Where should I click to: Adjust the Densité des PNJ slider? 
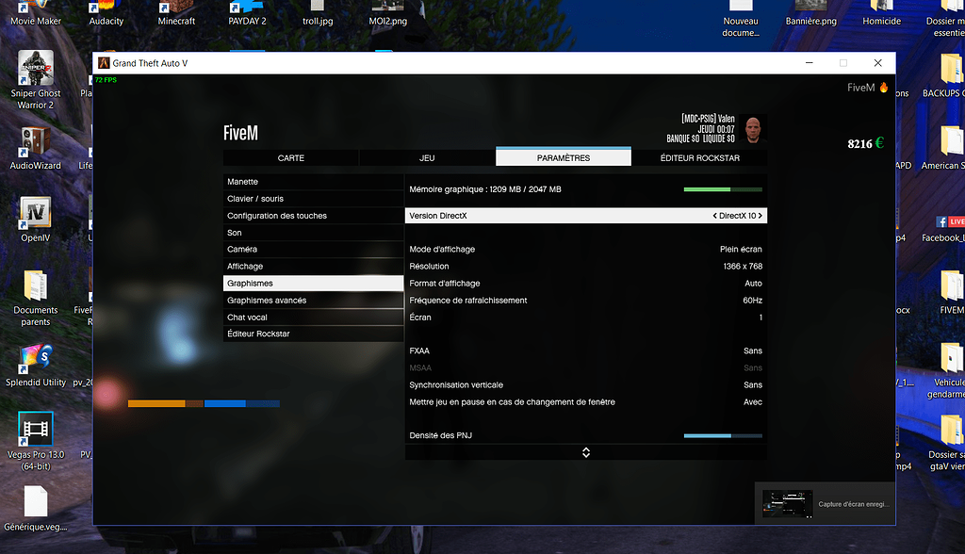[x=723, y=435]
